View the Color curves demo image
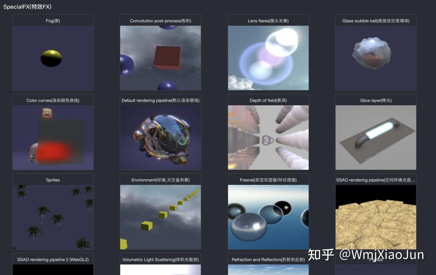Screen dimensions: 436x275 coord(53,137)
